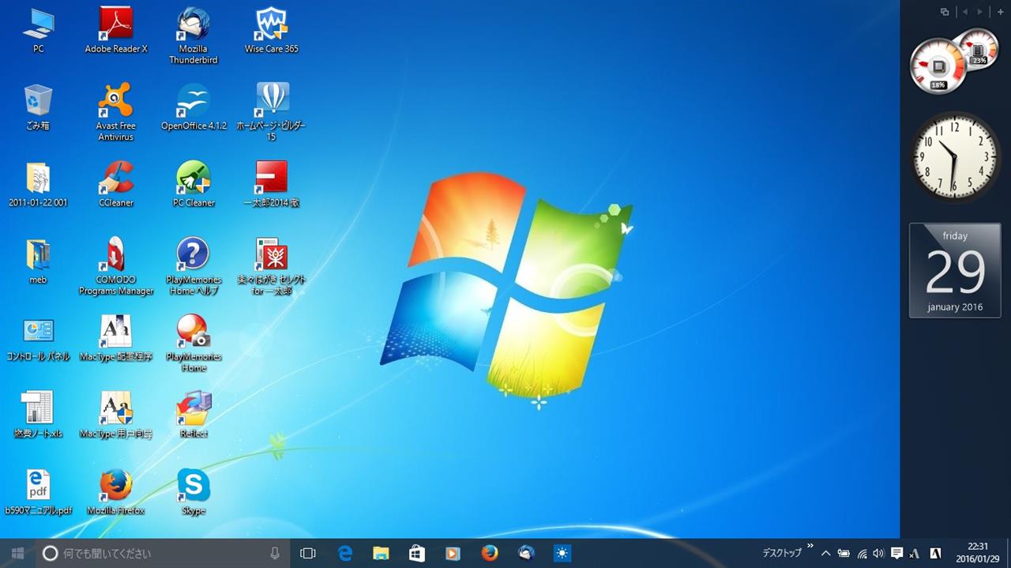Show hidden system tray icons
The image size is (1011, 568).
826,554
